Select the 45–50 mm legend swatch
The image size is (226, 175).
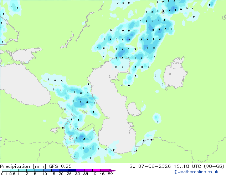[x=105, y=170]
